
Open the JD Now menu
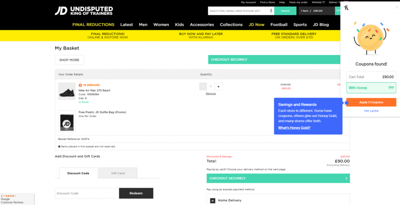(256, 25)
